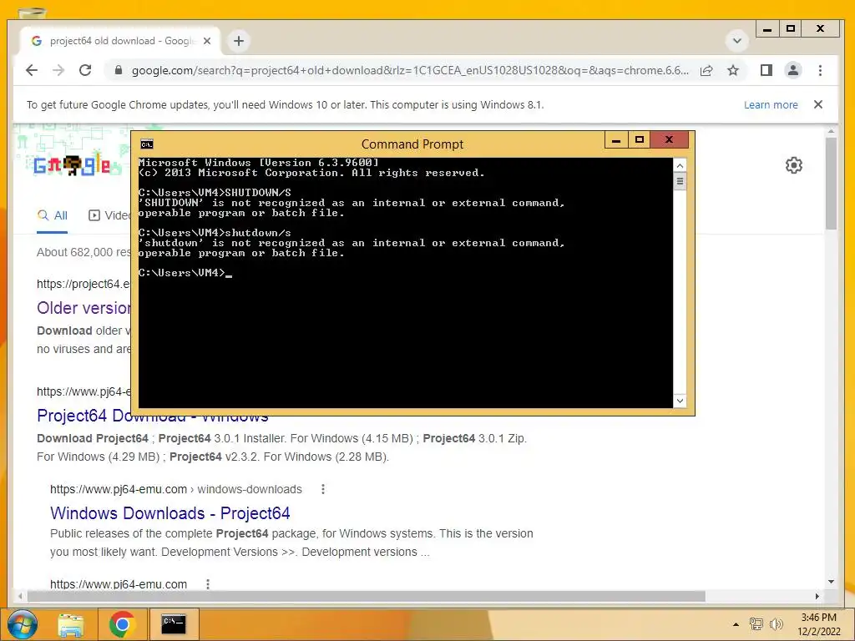Click Chrome horizontal scroll-right arrow

[x=817, y=596]
